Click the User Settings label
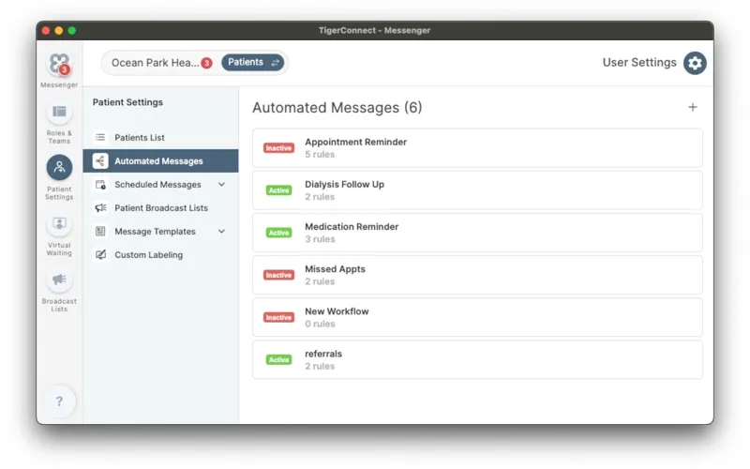750x469 pixels. [639, 63]
